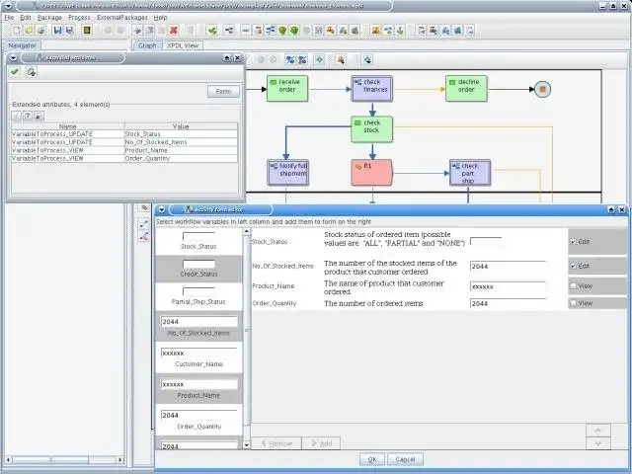Toggle the View checkbox for Product_Name

[573, 285]
